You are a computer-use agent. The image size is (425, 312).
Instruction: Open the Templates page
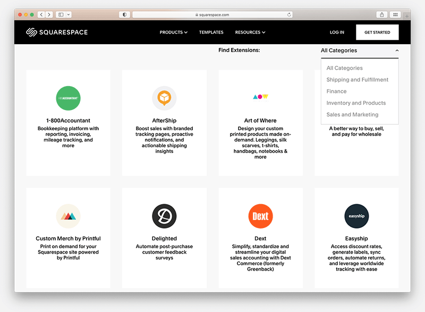pos(211,32)
